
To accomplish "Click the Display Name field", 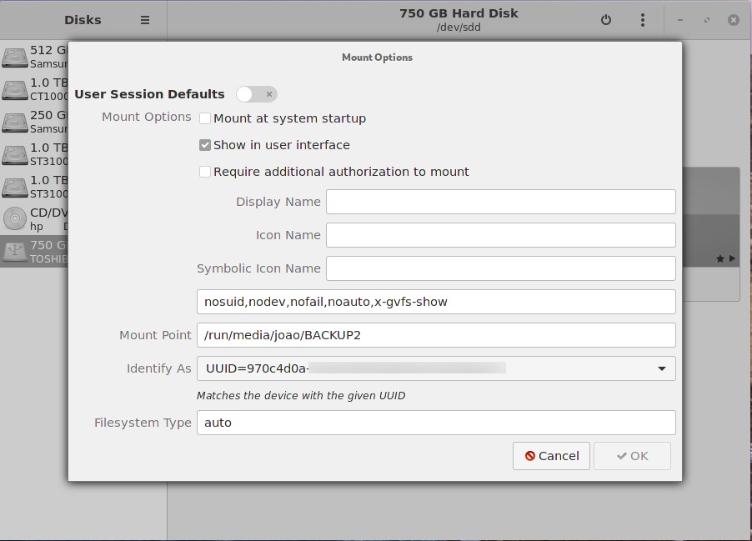I will tap(501, 202).
